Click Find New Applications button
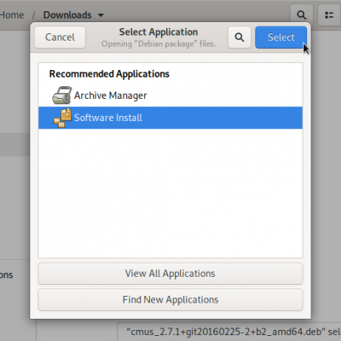Screen dimensions: 341x341 [170, 299]
